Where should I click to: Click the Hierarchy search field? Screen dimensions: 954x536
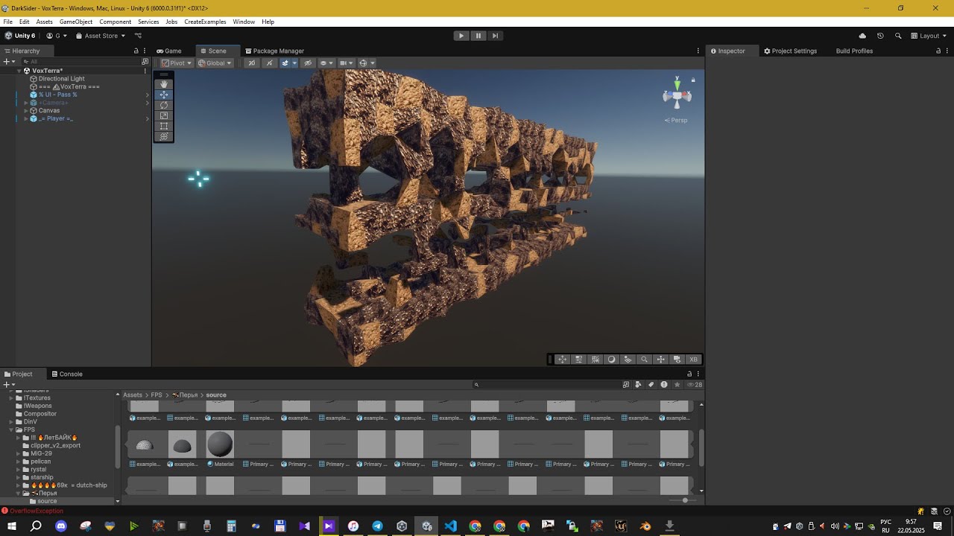[x=80, y=62]
